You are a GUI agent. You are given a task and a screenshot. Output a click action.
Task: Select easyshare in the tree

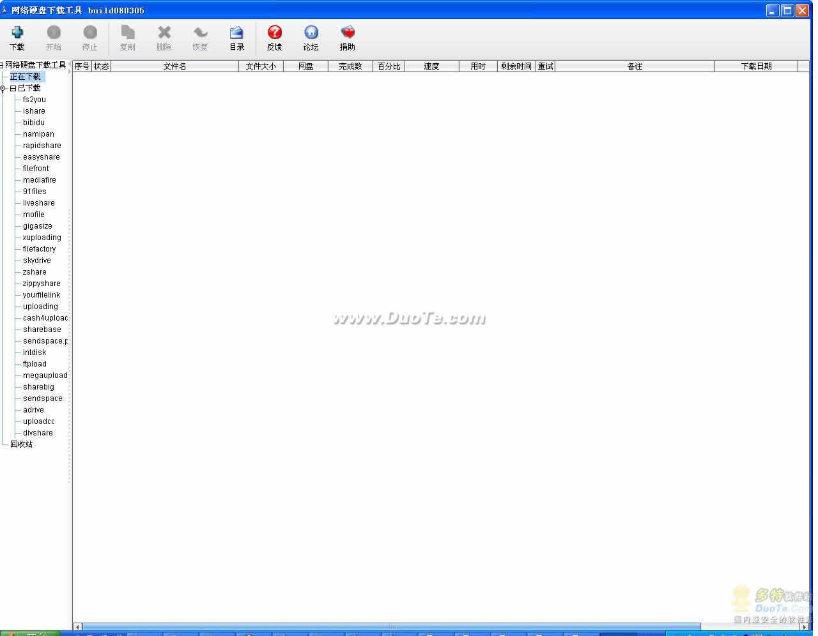coord(42,157)
